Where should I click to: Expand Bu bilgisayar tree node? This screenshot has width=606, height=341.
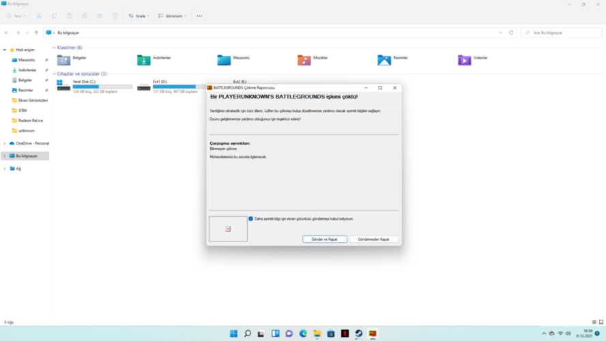[5, 156]
